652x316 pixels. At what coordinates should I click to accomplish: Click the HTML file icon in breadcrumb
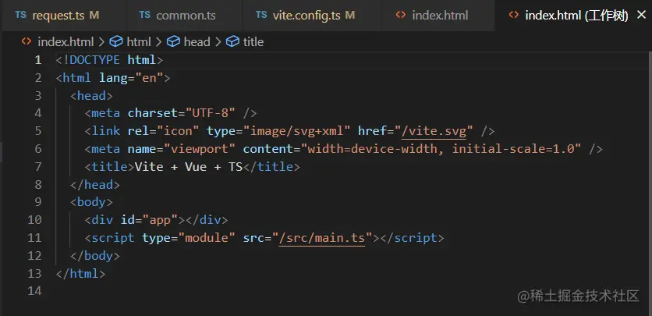[x=27, y=41]
